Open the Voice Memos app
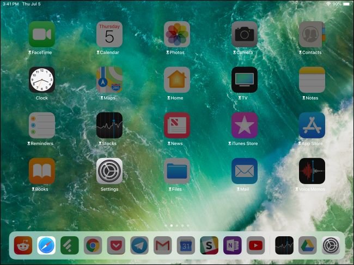 pyautogui.click(x=312, y=171)
